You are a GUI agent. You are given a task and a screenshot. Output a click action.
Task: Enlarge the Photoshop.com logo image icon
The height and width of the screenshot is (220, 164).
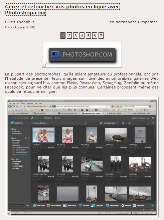(x=45, y=65)
